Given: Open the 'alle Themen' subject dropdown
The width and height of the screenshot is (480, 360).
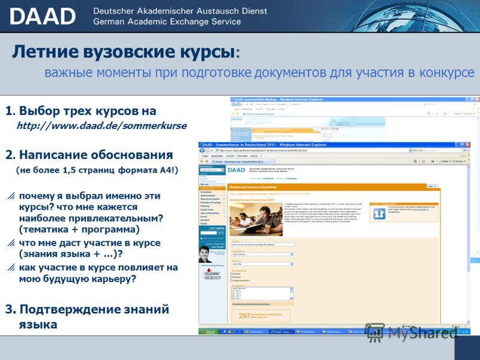Looking at the screenshot, I should click(262, 254).
